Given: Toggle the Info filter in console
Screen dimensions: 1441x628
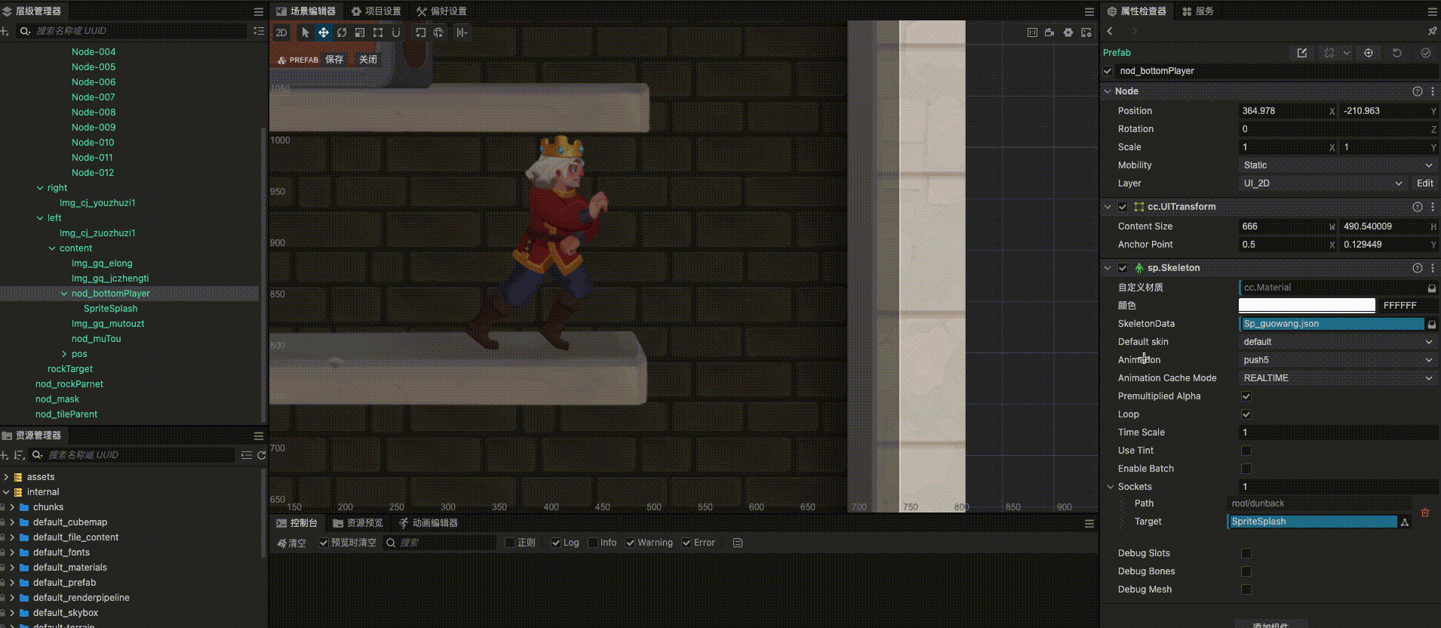Looking at the screenshot, I should tap(593, 543).
